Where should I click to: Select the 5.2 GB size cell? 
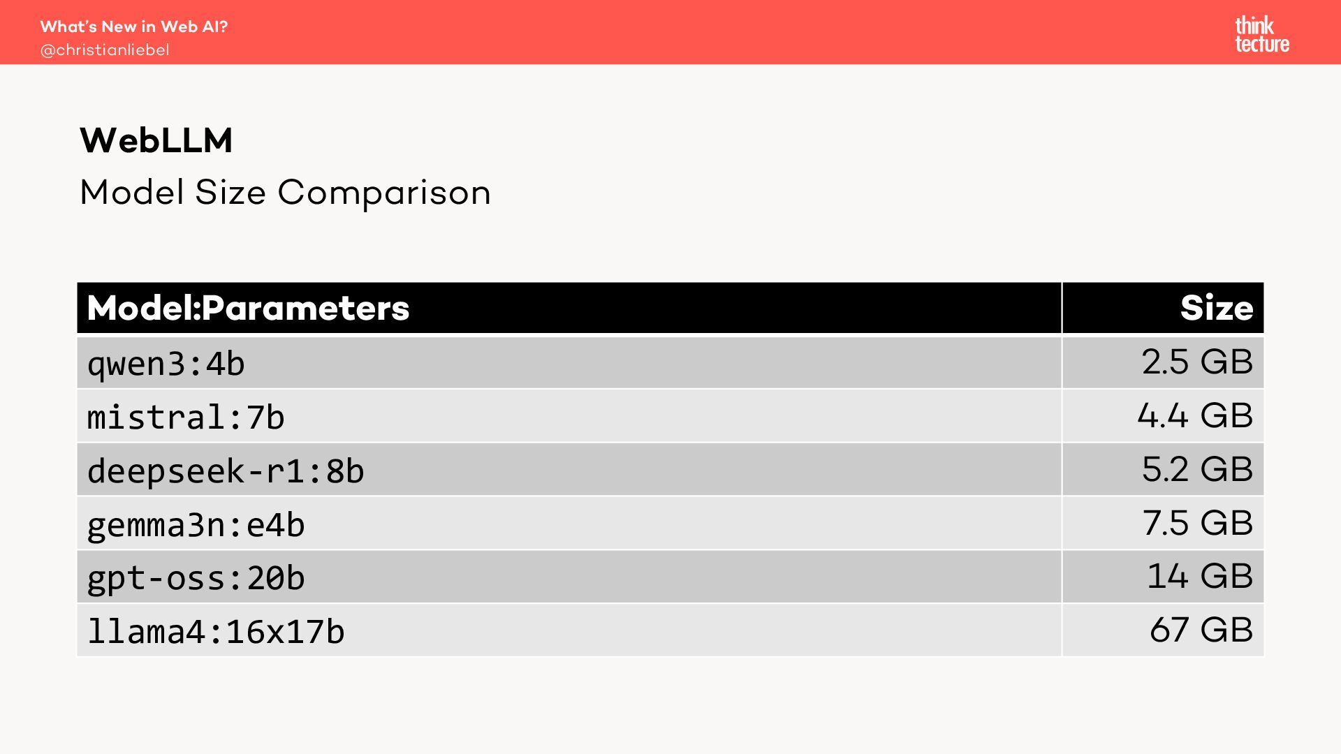[1197, 469]
